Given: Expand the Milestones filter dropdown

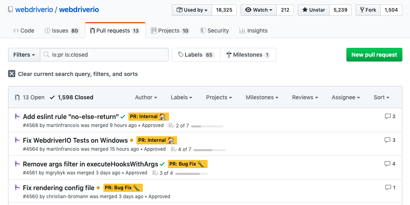Looking at the screenshot, I should 262,97.
